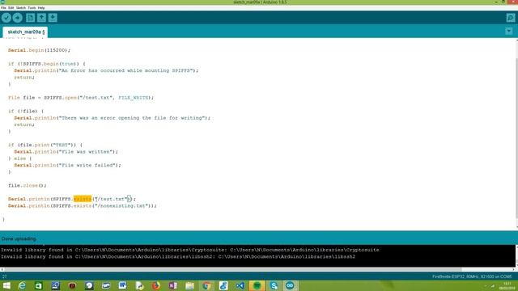This screenshot has height=291, width=518.
Task: Click the console line mentioning libssh2 library
Action: (x=178, y=257)
